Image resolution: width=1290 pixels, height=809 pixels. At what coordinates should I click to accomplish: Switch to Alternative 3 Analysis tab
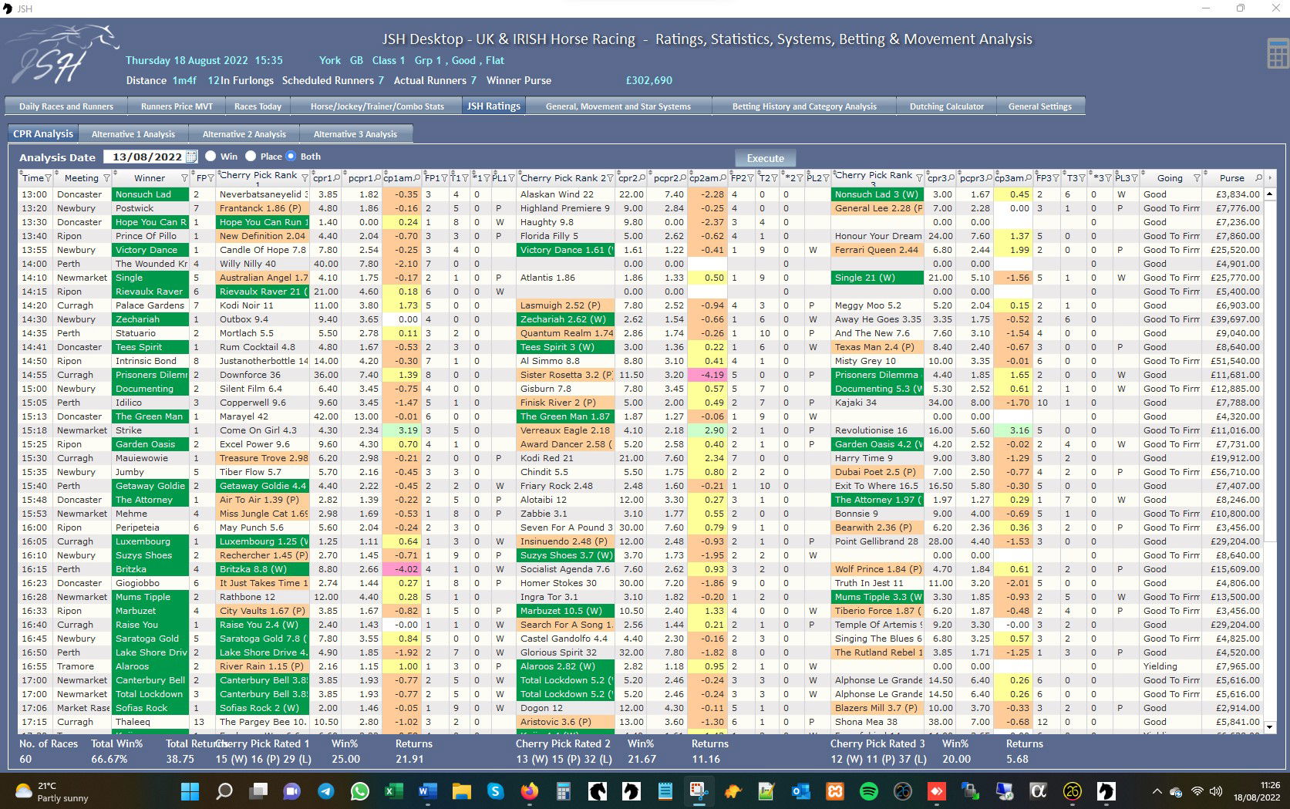355,134
